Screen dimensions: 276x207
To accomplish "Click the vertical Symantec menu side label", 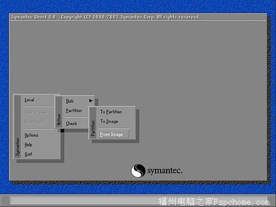I will pos(18,147).
